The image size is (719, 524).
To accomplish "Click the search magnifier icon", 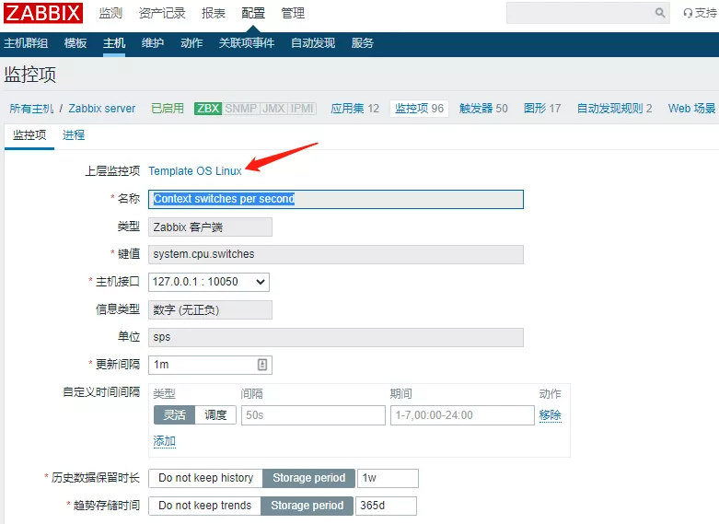I will coord(660,13).
